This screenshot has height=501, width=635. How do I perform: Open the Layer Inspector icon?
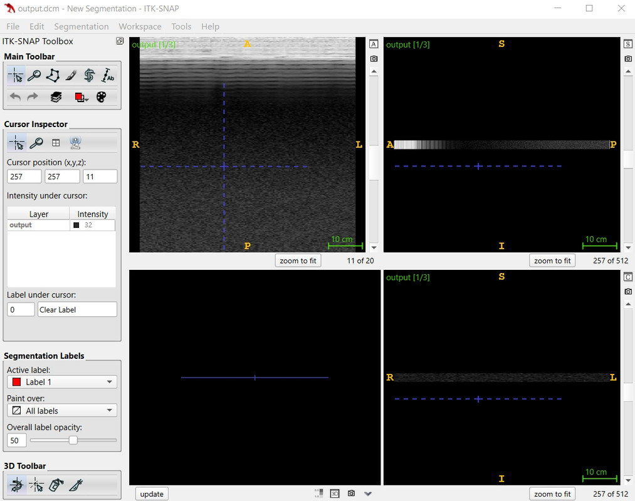56,97
